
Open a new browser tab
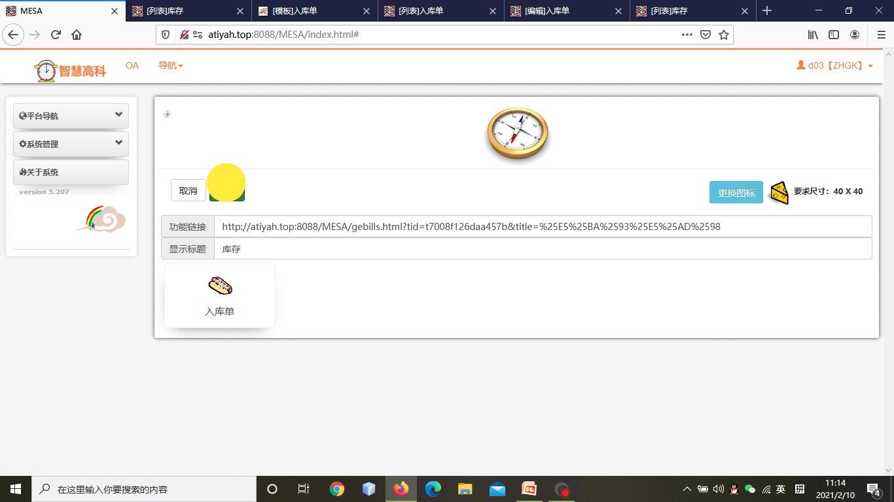point(767,11)
